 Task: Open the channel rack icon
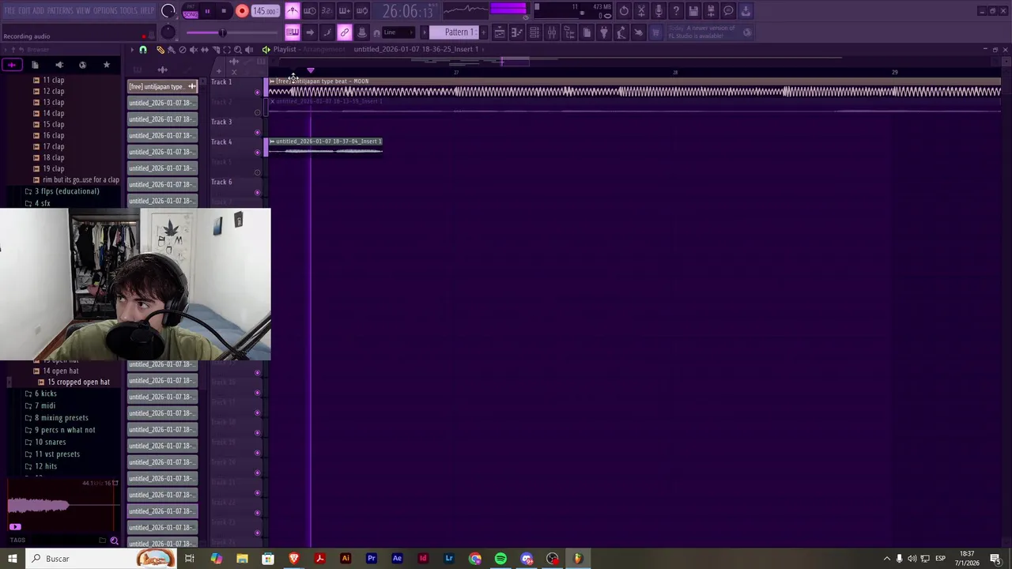pyautogui.click(x=534, y=32)
